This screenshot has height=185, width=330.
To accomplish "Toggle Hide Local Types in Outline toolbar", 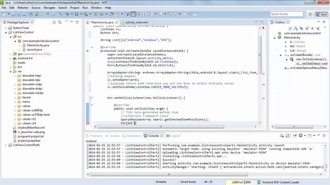I will 318,28.
